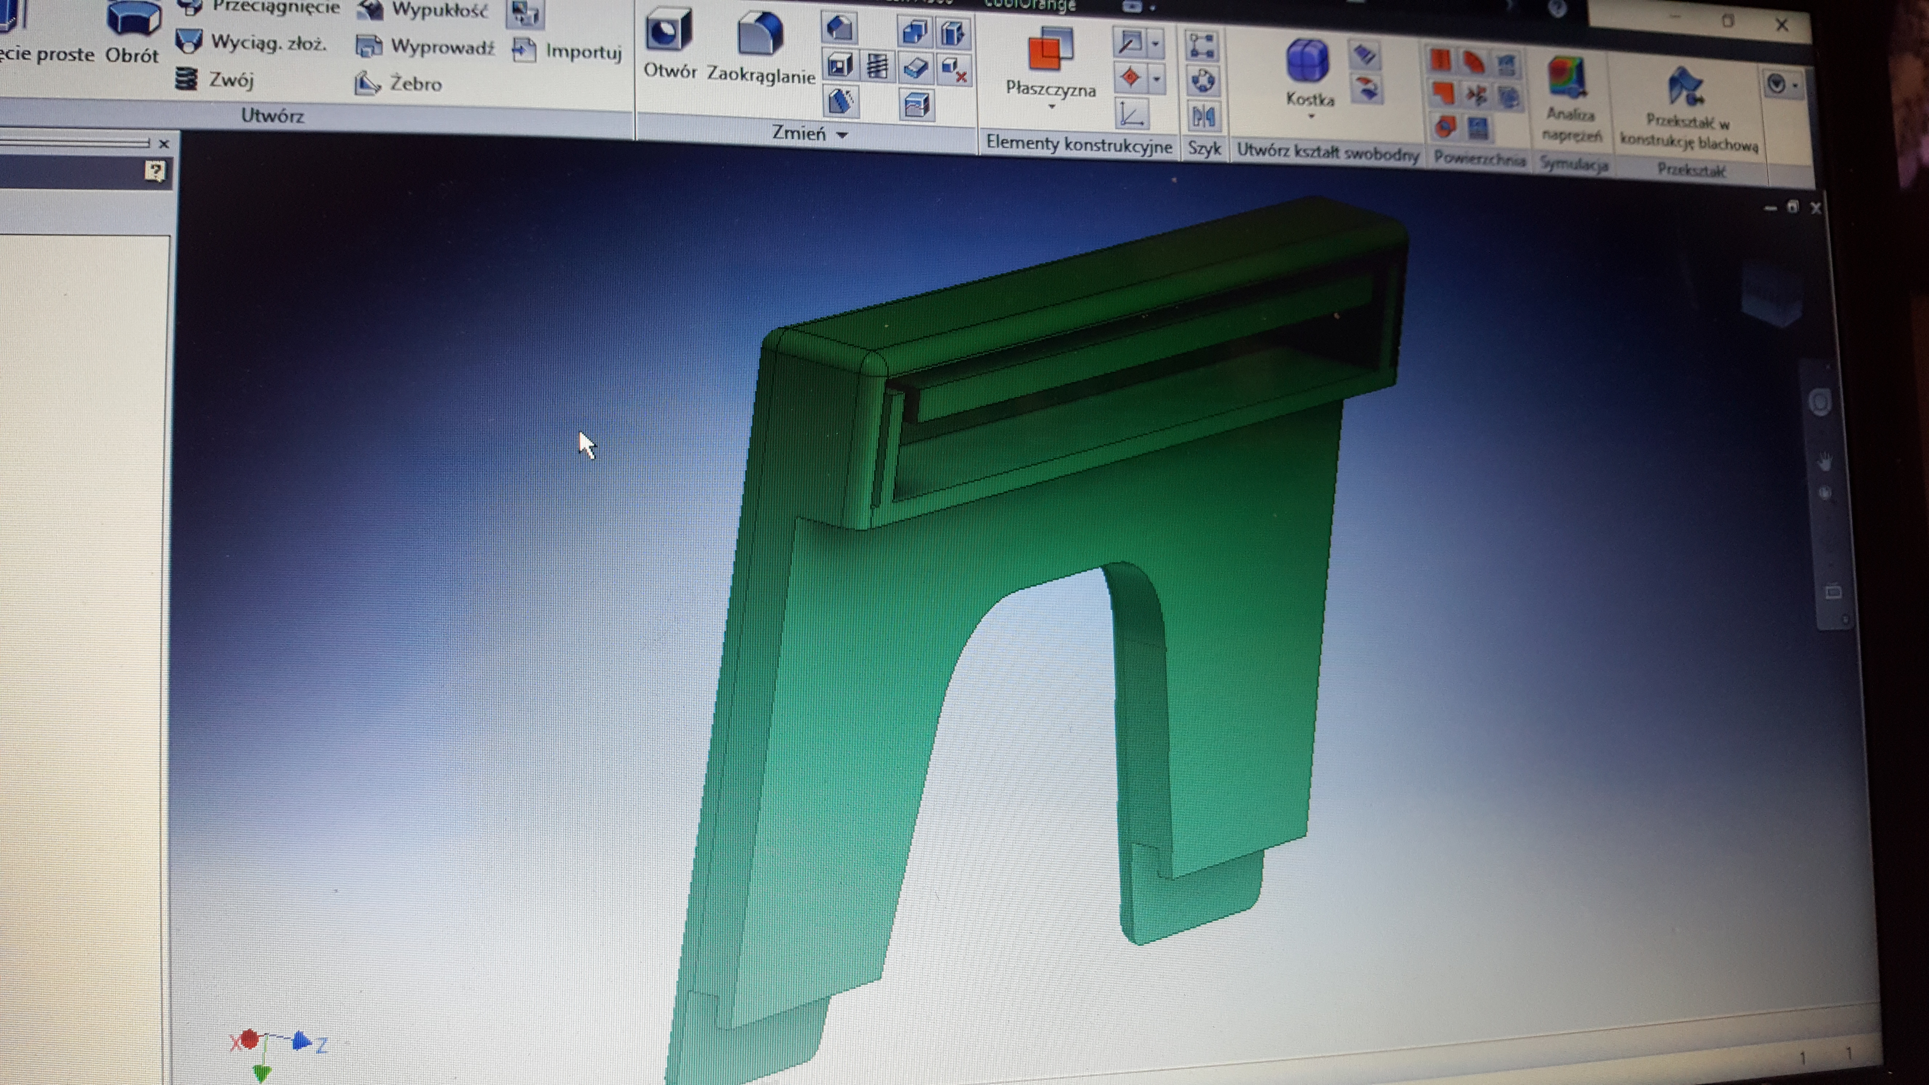
Task: Select the Kostka freeform box tool
Action: pos(1309,72)
